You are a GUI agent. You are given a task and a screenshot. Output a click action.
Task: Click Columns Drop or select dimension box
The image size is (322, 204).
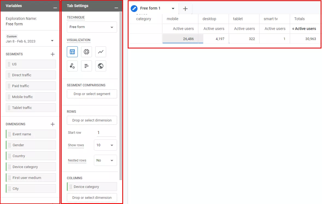(x=92, y=198)
